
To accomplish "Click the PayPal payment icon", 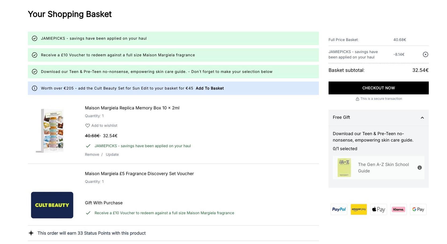I will click(339, 209).
